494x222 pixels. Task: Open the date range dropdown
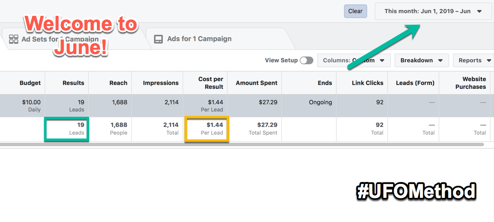click(x=433, y=11)
